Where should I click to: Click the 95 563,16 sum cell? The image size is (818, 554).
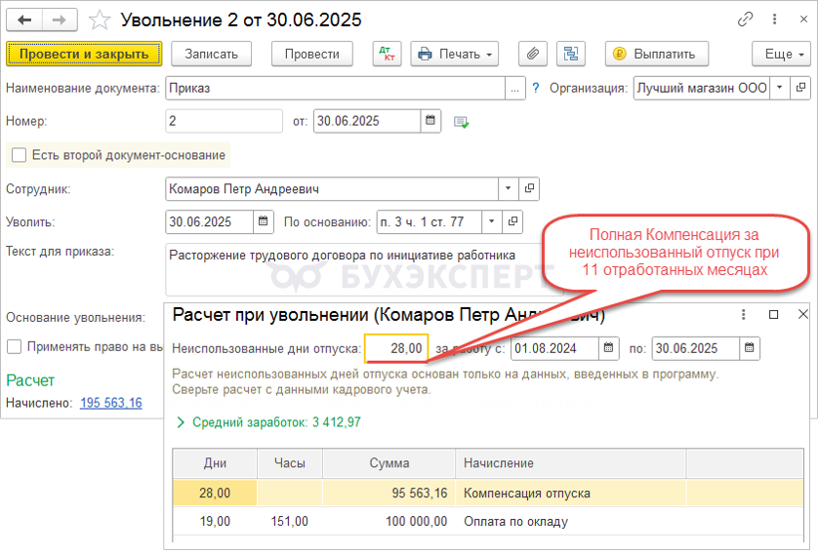pos(389,493)
